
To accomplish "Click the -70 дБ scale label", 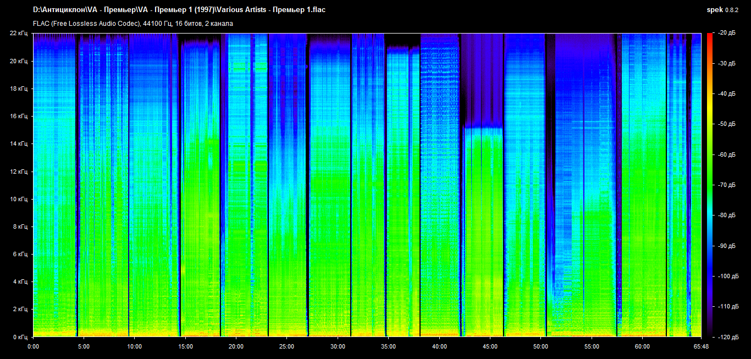I will click(x=728, y=185).
